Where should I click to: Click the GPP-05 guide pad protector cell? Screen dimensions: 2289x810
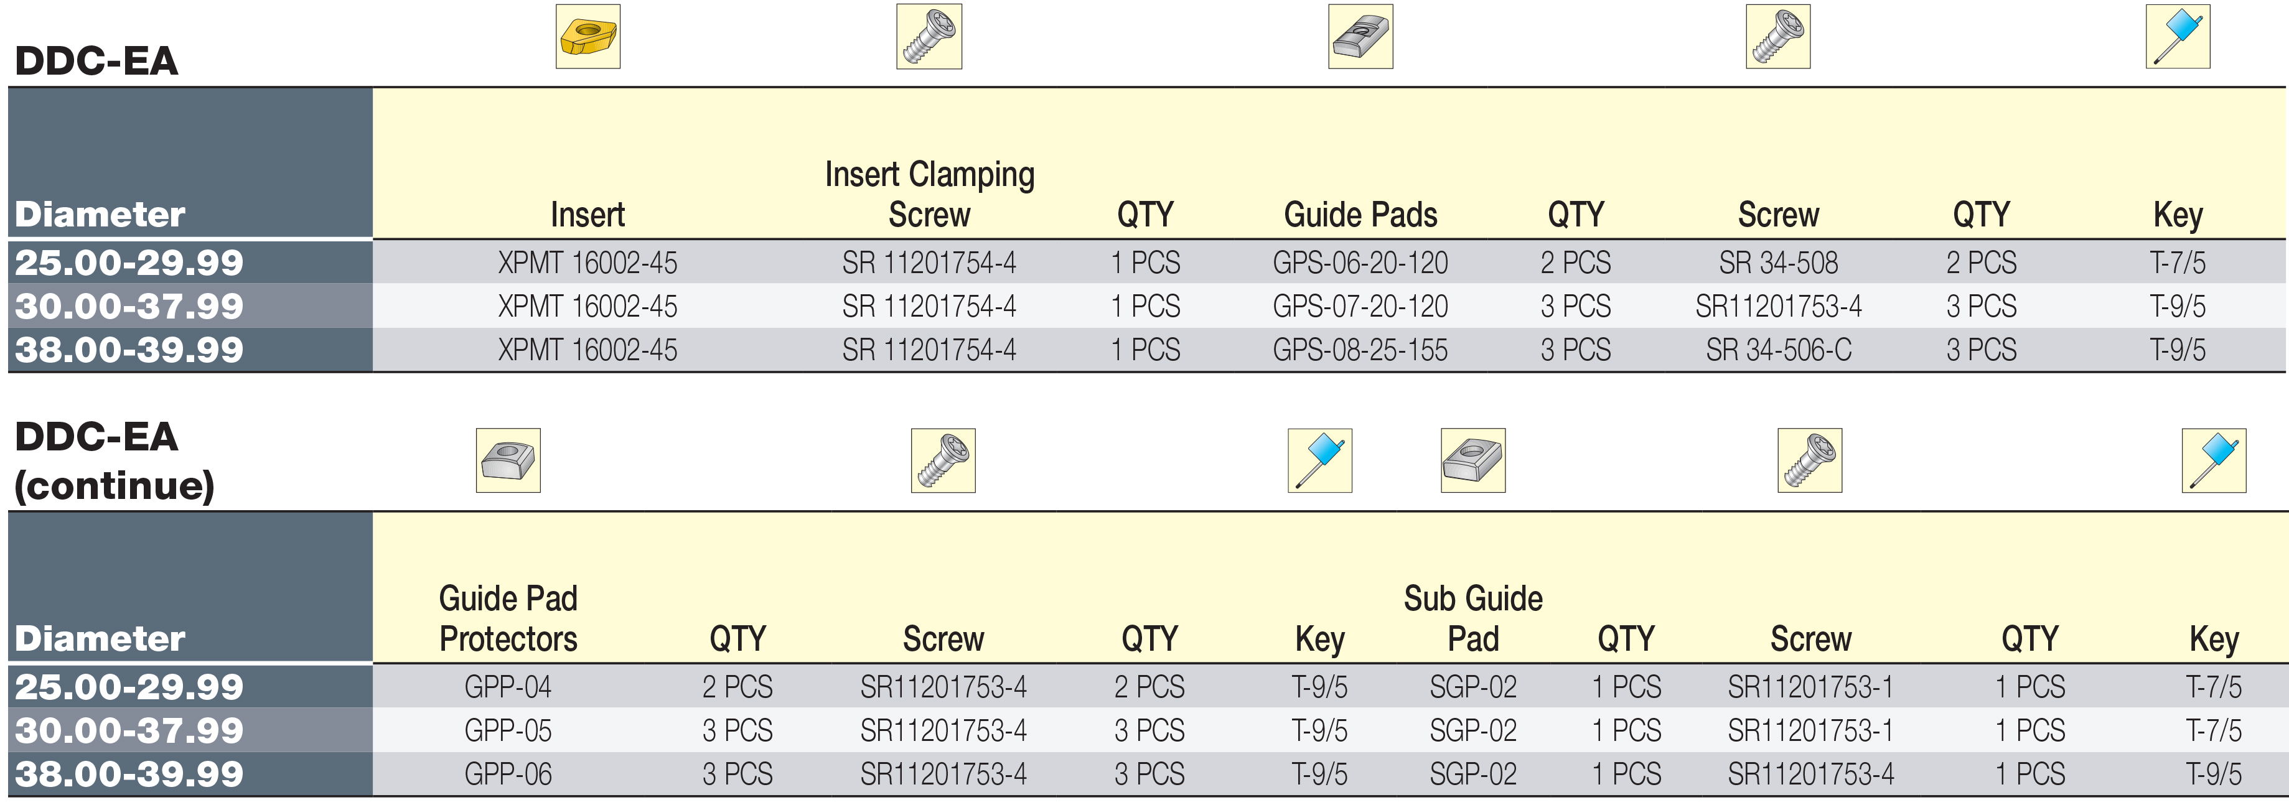point(508,731)
